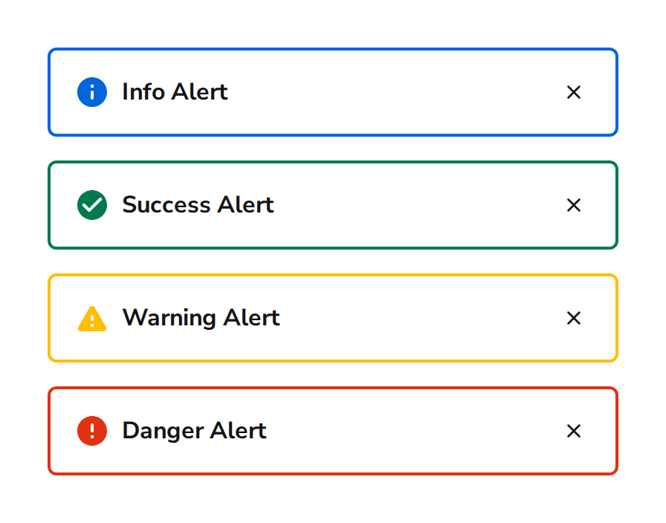Click the Danger Alert text
Viewport: 666px width, 523px height.
point(193,431)
